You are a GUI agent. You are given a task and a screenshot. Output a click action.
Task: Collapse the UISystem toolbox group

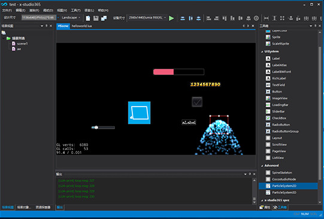pyautogui.click(x=262, y=51)
